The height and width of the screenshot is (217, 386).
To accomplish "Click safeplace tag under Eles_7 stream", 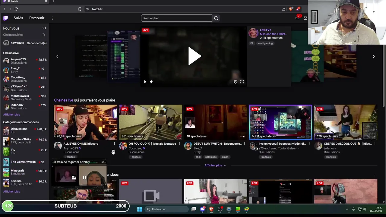I will 211,157.
